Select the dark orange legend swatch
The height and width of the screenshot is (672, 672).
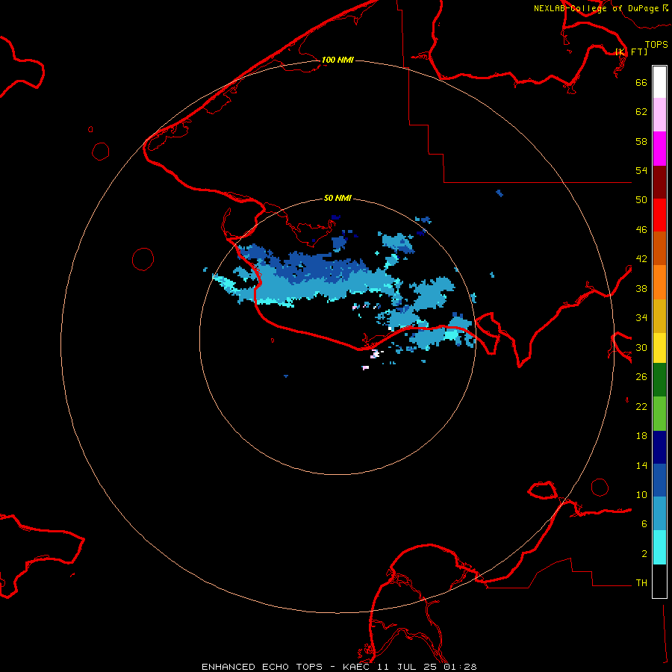pyautogui.click(x=659, y=249)
